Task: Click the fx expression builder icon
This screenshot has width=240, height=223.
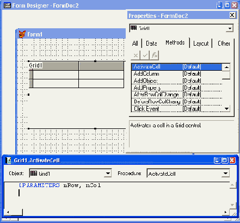Action: (155, 55)
